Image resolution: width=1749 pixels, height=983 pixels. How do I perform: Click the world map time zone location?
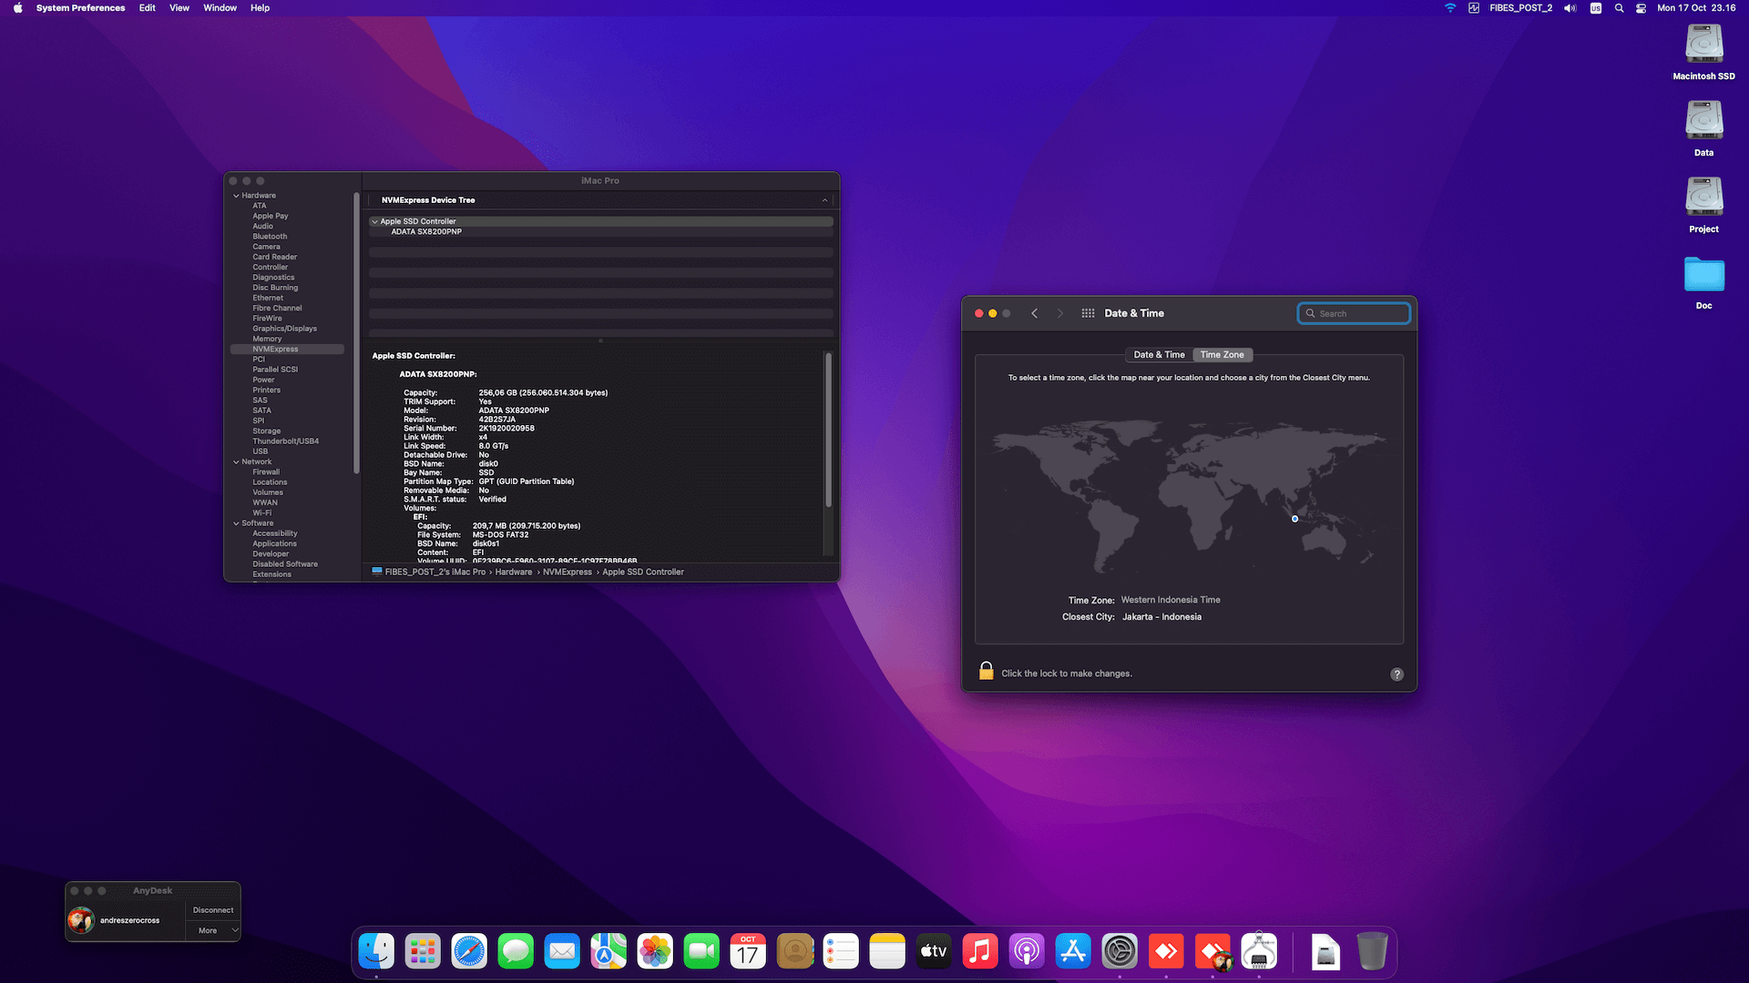tap(1294, 519)
